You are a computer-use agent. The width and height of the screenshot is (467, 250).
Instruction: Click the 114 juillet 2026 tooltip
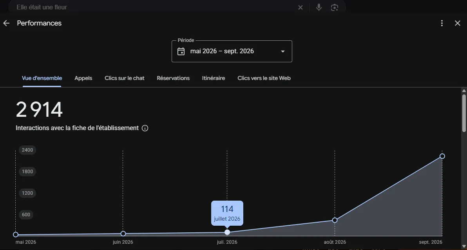coord(227,213)
